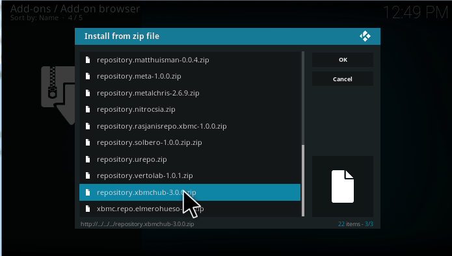
Task: Dismiss dialog with the Cancel button
Action: click(x=343, y=79)
